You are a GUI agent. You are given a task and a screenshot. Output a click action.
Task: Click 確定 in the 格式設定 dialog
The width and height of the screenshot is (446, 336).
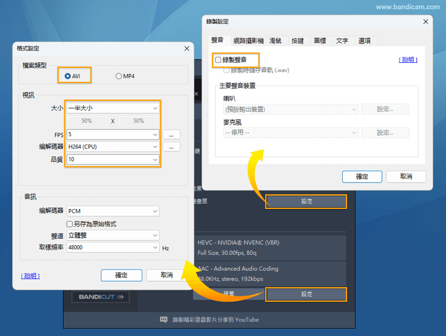(121, 275)
